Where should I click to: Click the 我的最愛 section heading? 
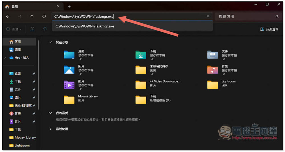(x=62, y=113)
